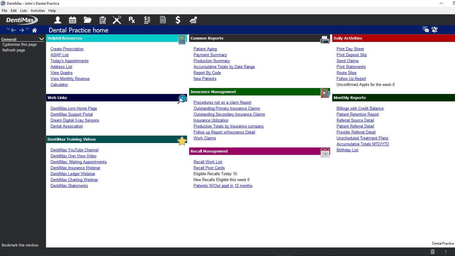Open DentiMax YouTube Channel link
This screenshot has width=455, height=256.
point(74,150)
